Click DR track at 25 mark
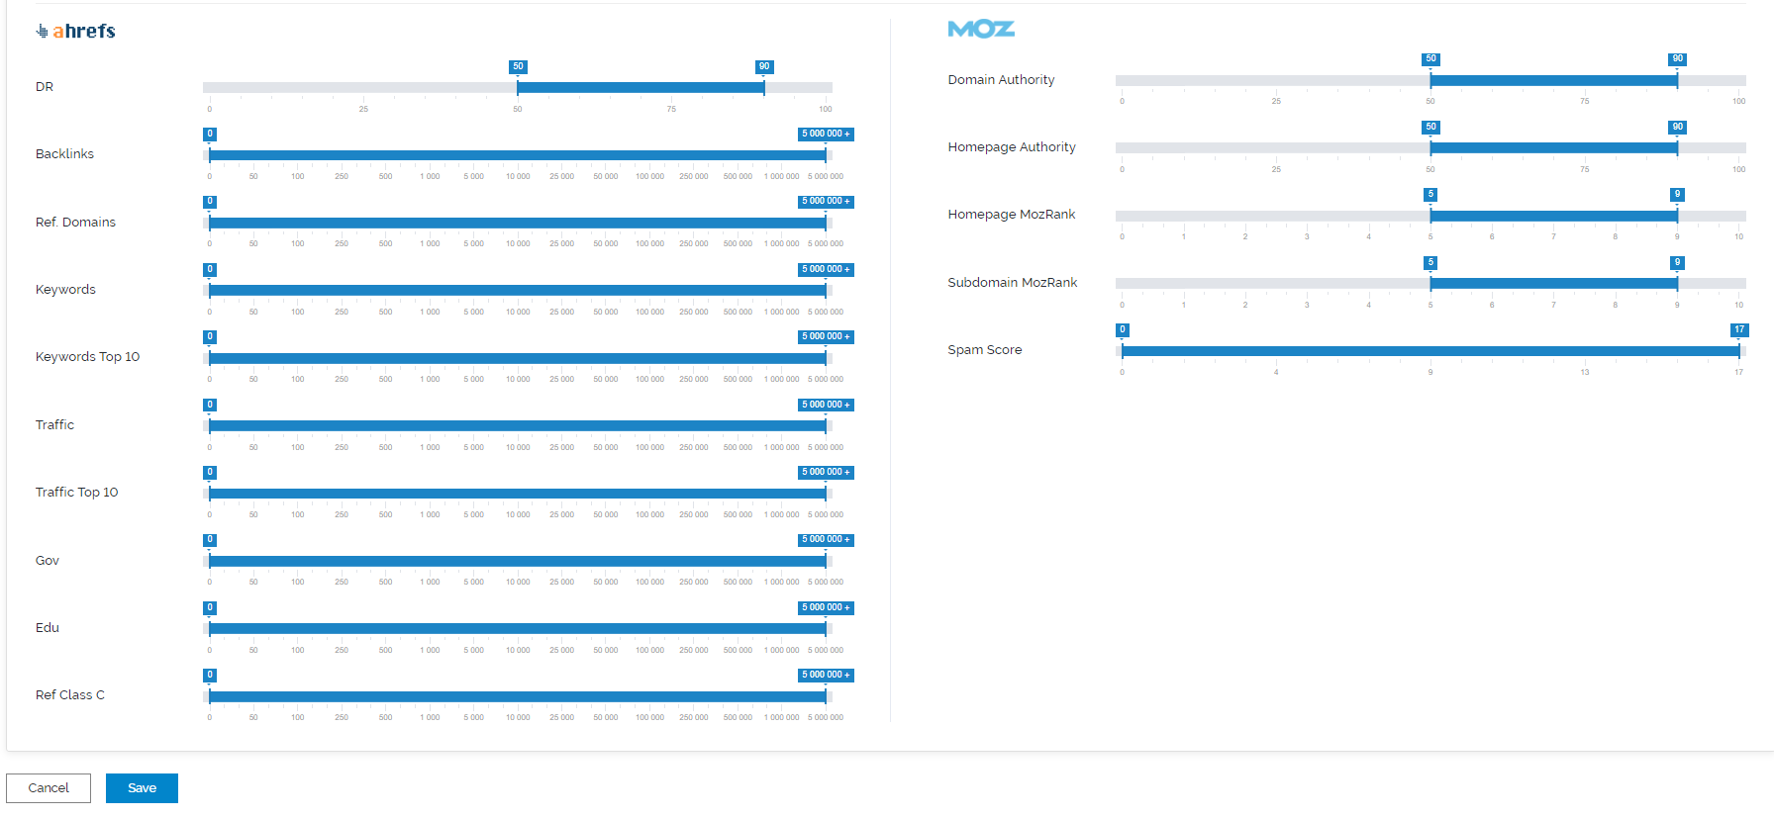 pos(363,87)
